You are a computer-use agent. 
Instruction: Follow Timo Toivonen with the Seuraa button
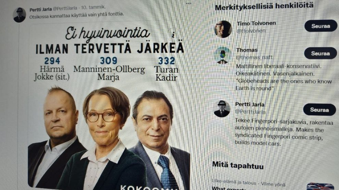pos(321,26)
